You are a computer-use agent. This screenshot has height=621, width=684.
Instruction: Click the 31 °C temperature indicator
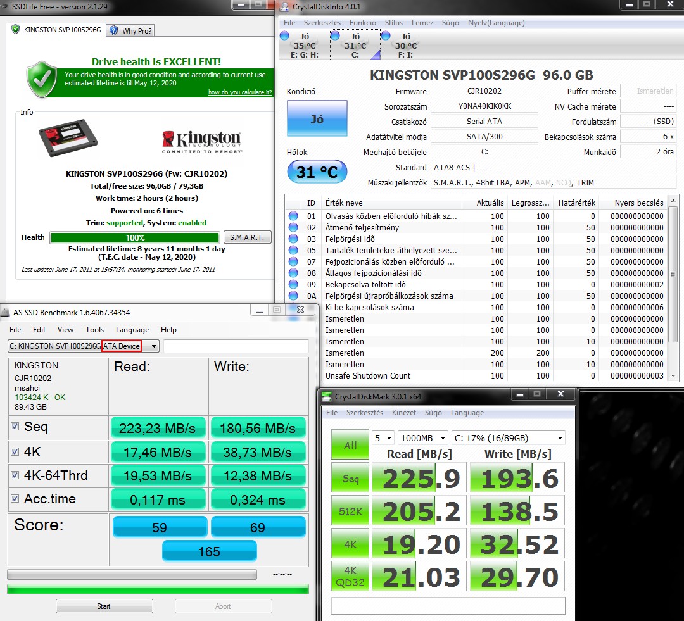point(317,172)
